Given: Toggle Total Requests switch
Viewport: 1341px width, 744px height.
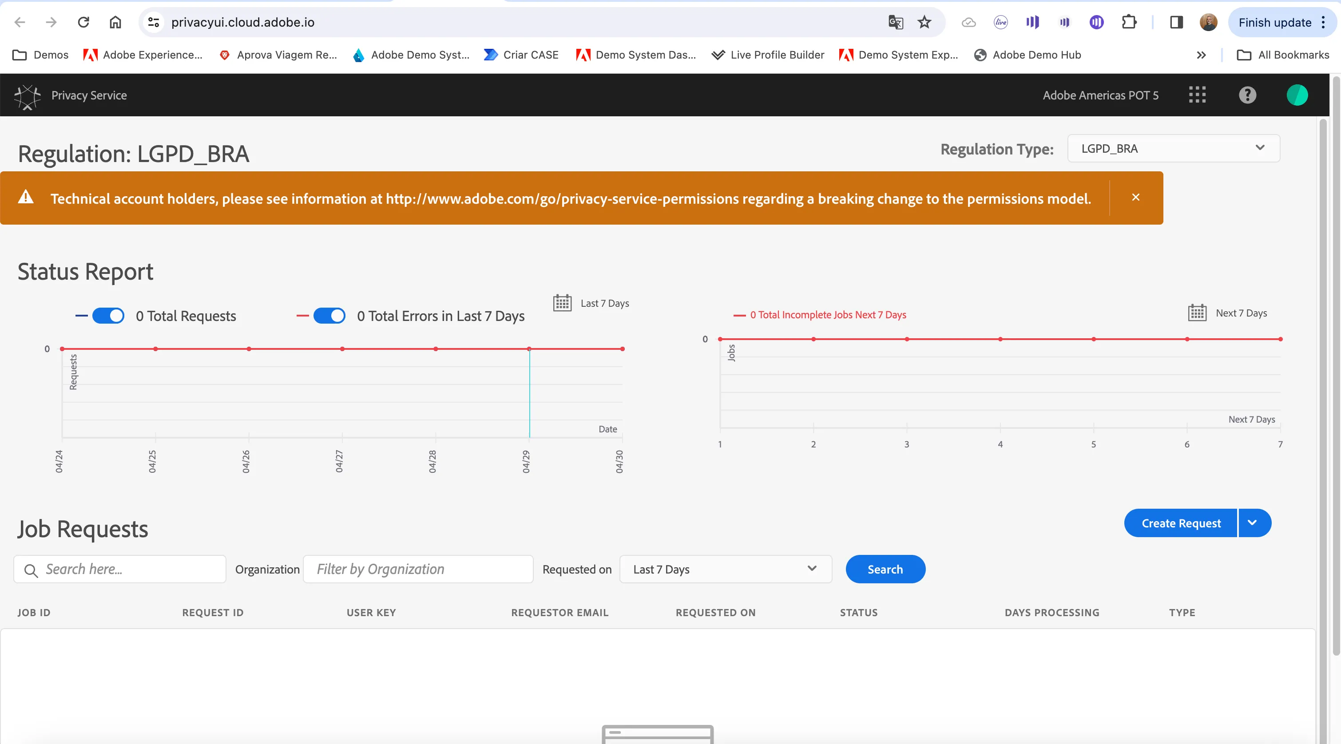Looking at the screenshot, I should 108,316.
